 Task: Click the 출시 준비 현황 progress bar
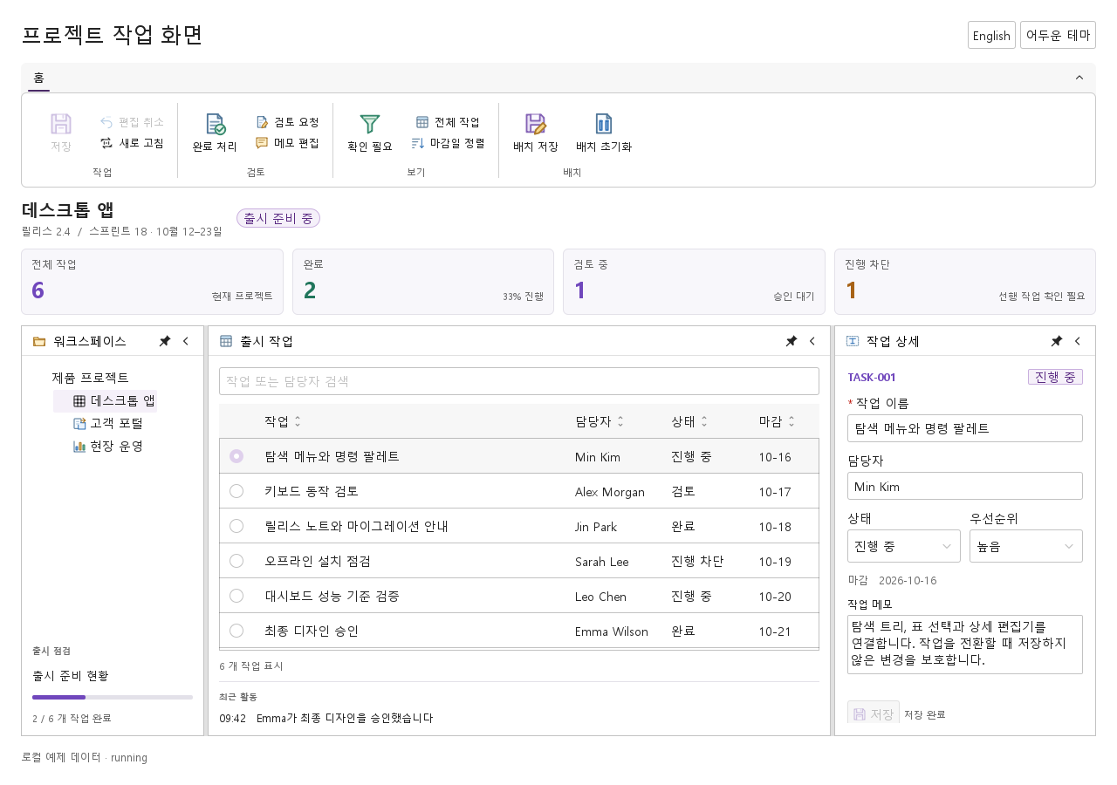pos(113,697)
